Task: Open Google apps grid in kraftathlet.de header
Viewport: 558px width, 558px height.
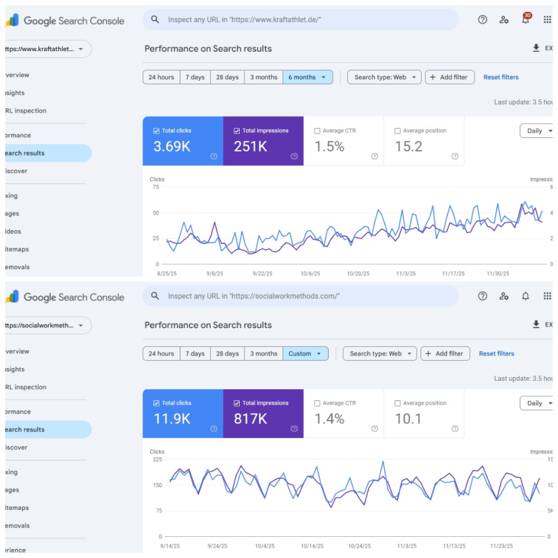Action: [x=547, y=20]
